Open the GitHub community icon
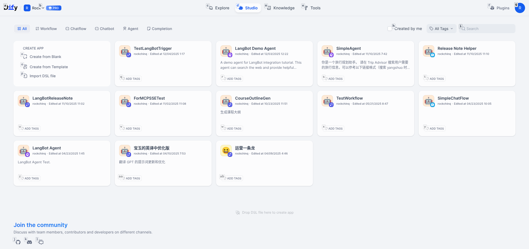 point(18,242)
